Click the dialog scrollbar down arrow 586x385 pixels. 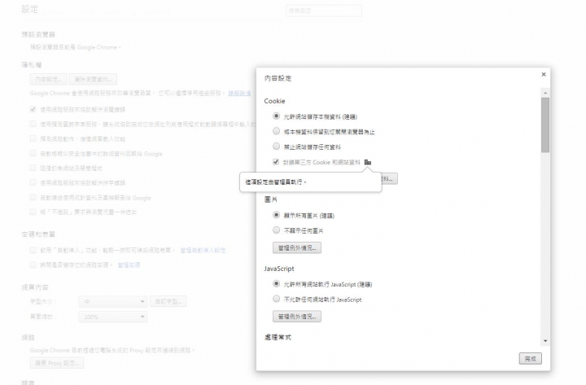tap(545, 341)
